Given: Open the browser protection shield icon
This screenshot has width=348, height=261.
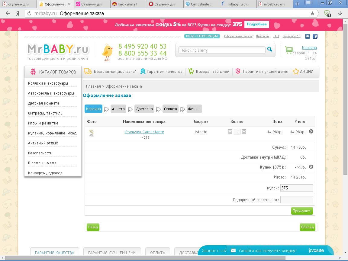Looking at the screenshot, I should click(x=327, y=14).
